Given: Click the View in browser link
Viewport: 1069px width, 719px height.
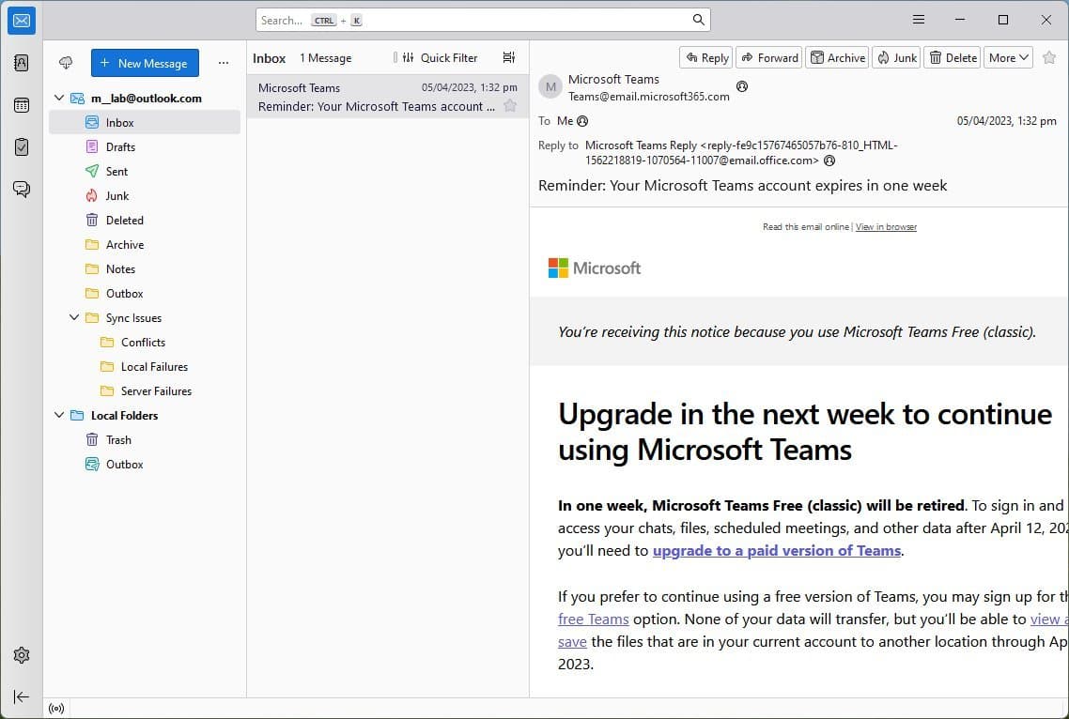Looking at the screenshot, I should (x=886, y=226).
